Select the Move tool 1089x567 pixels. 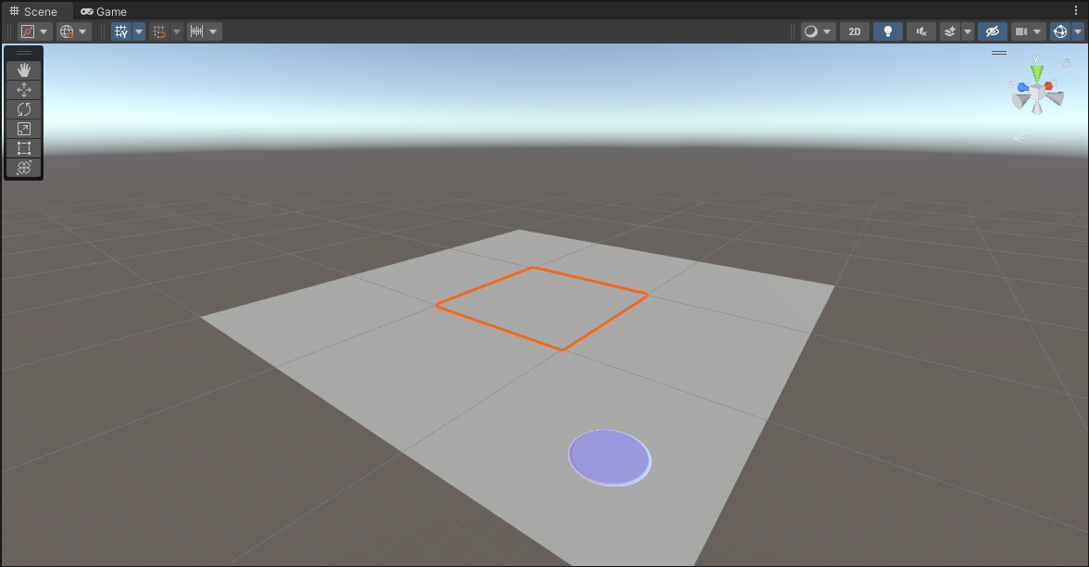point(24,90)
